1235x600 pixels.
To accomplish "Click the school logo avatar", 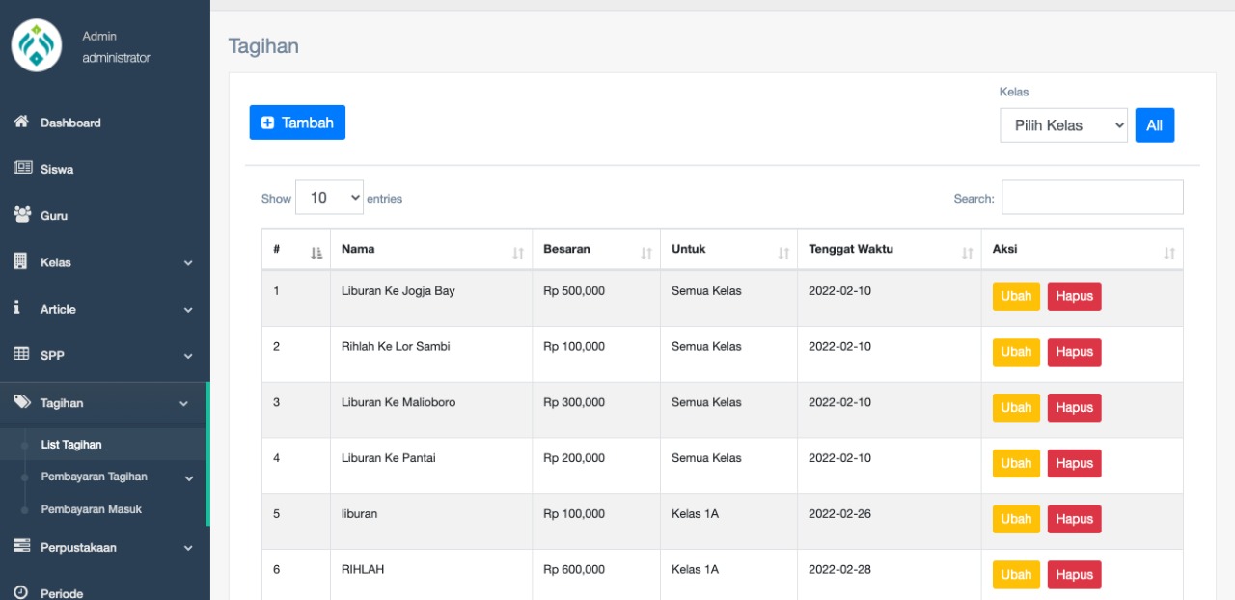I will (x=37, y=46).
